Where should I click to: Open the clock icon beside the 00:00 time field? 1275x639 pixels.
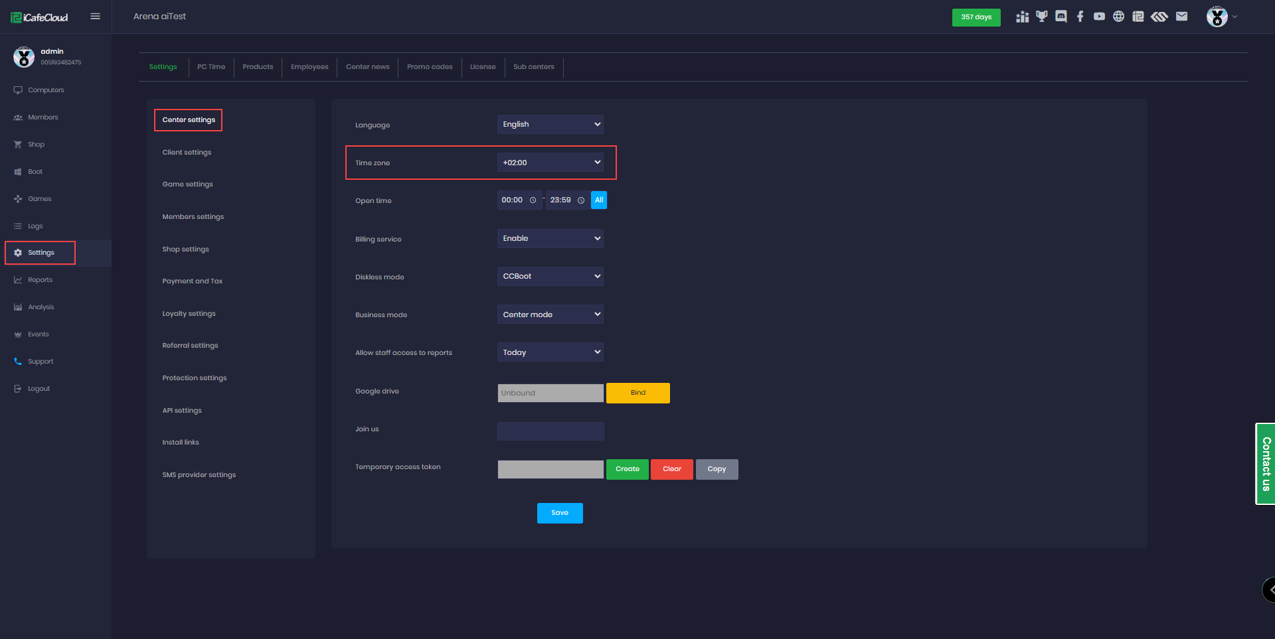(533, 200)
